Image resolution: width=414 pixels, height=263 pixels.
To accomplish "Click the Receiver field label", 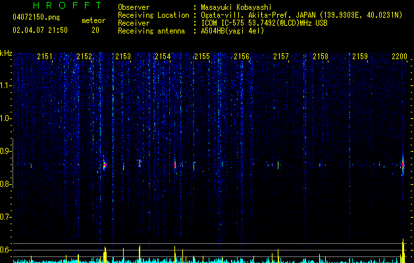I will tap(134, 23).
